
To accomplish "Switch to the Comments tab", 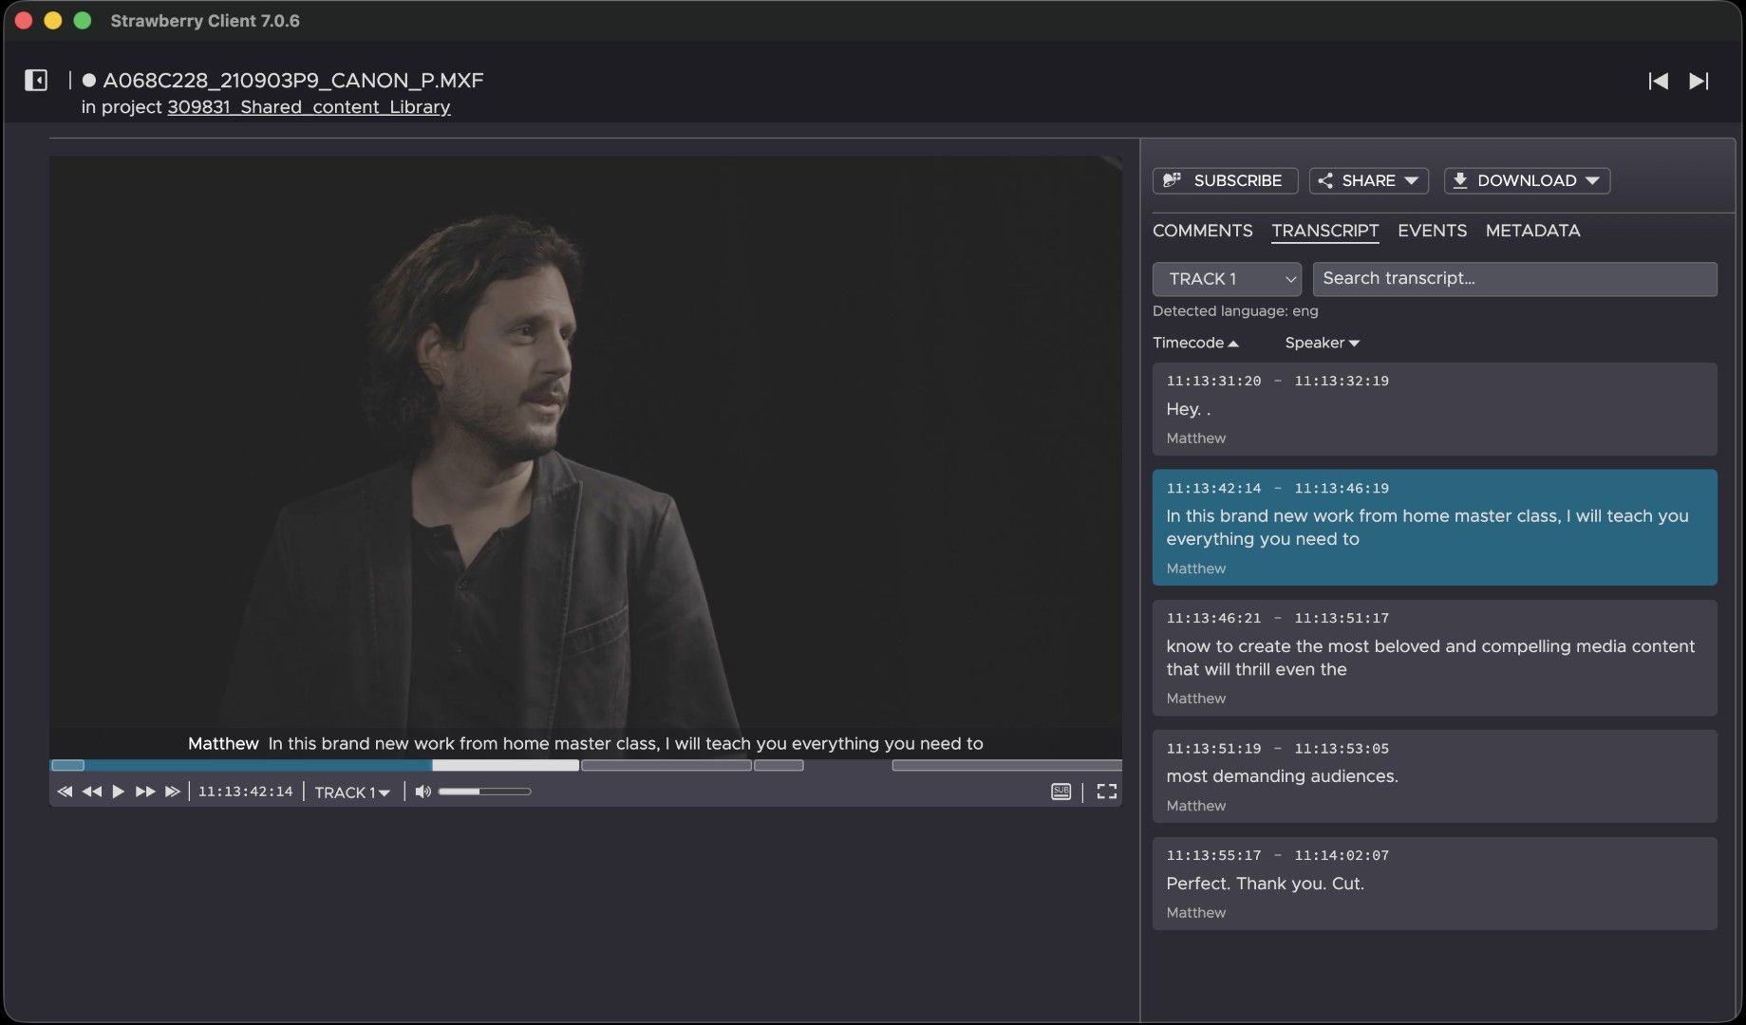I will [1202, 231].
